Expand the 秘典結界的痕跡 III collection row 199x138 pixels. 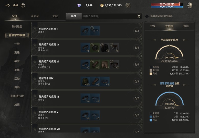click(87, 98)
